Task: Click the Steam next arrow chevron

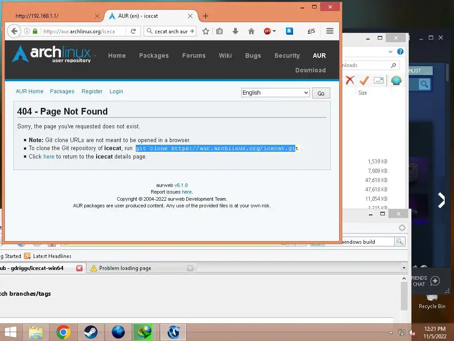Action: click(x=441, y=200)
